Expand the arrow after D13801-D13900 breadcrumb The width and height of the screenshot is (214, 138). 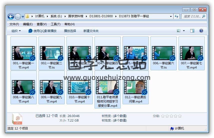point(116,16)
